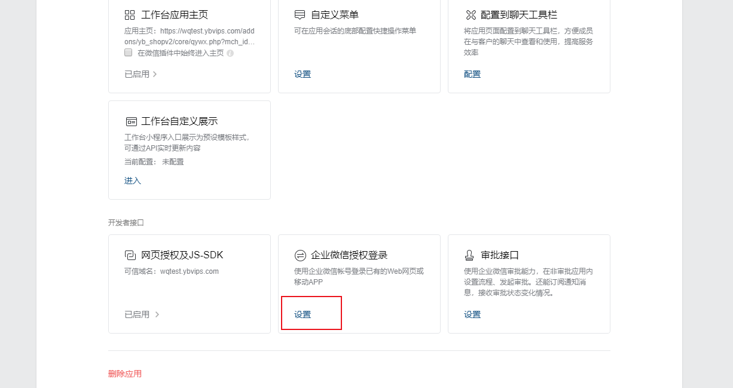Click 进入 under 工作台自定义展示
The image size is (733, 388).
(x=133, y=181)
